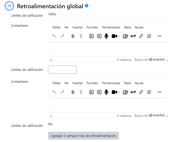Open video recording dropdown in first editor
Image resolution: width=173 pixels, height=142 pixels.
[x=119, y=36]
